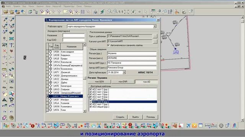Click the fit-to-window frame icon
The width and height of the screenshot is (245, 137).
coord(127,12)
